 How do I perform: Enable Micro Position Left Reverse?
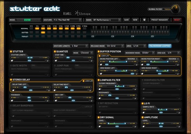pos(137,59)
